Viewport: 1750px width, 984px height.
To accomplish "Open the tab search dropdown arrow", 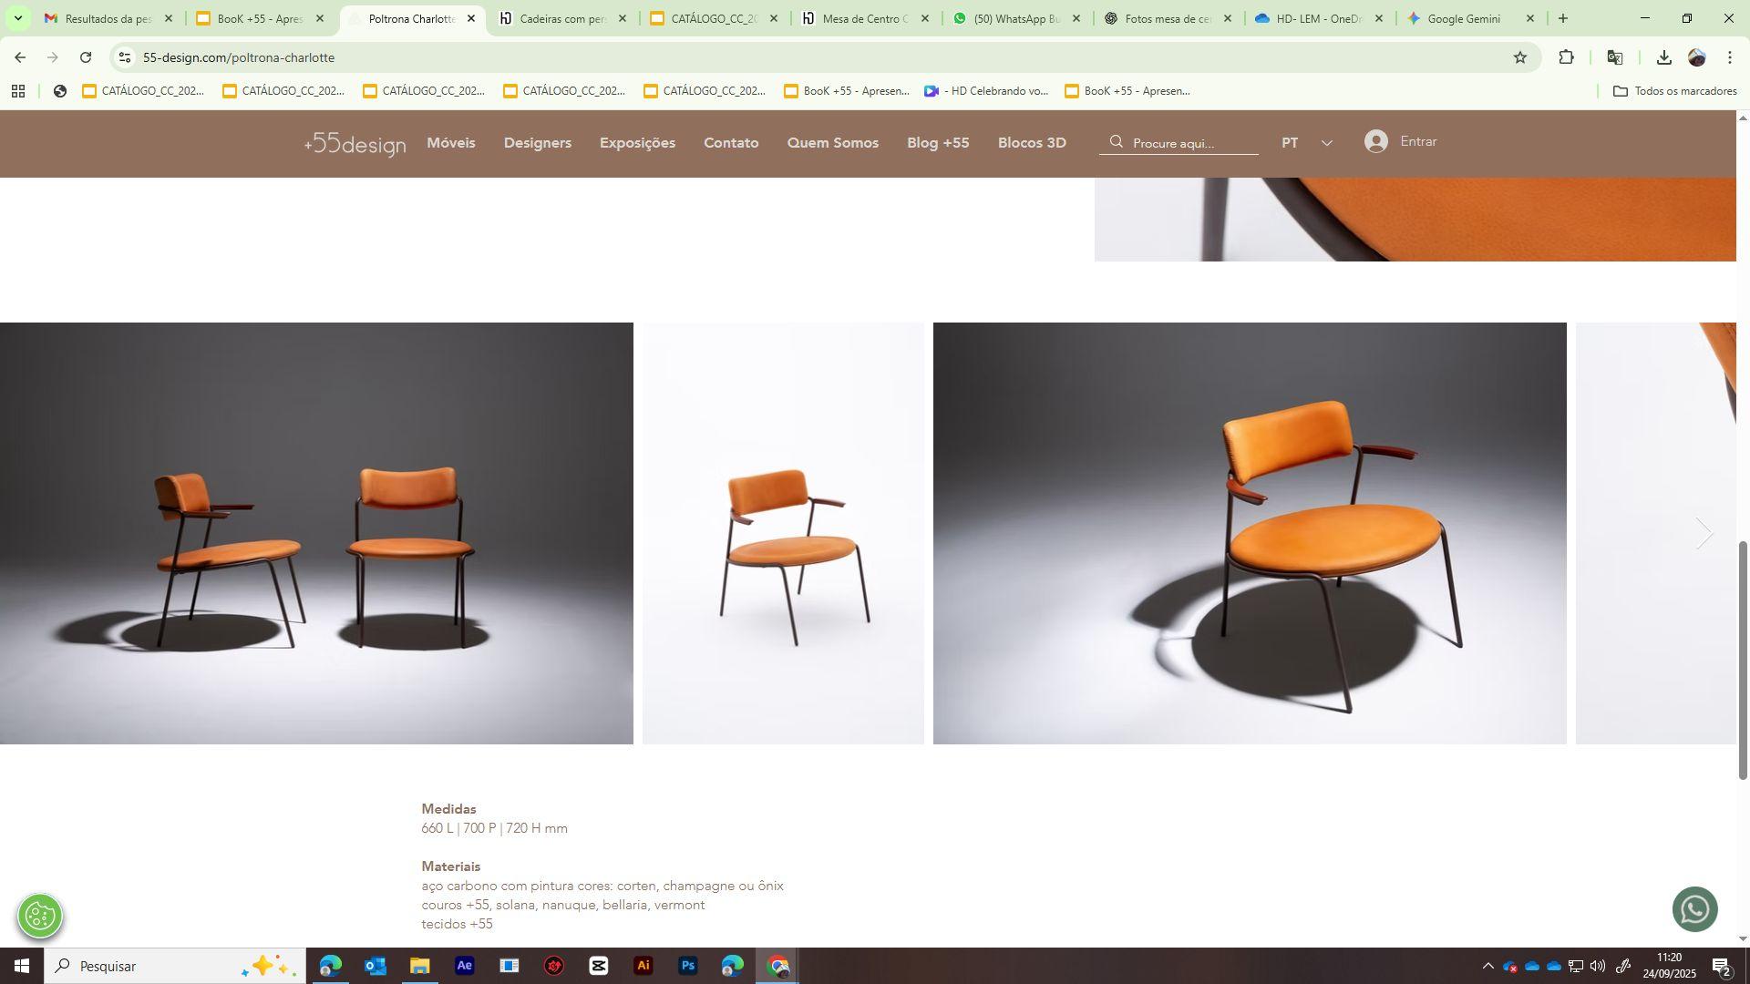I will [17, 18].
